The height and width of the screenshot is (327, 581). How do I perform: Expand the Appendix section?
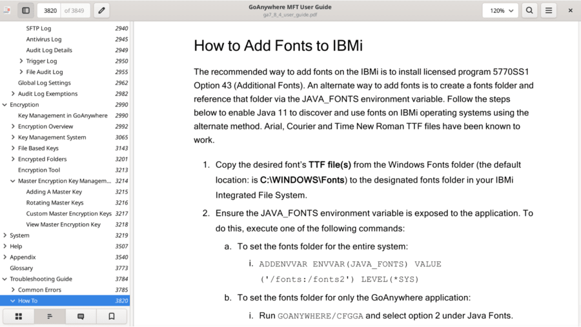tap(5, 257)
